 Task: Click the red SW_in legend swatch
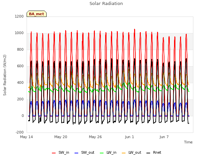[54, 153]
